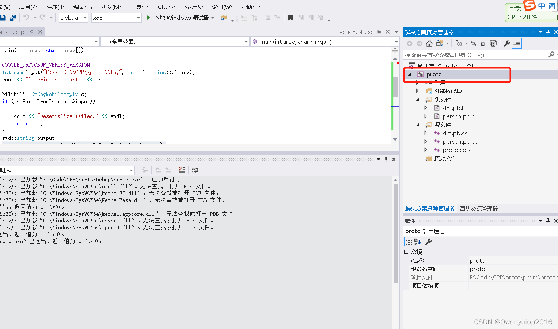Show categorized view in Properties panel
This screenshot has height=329, width=558.
[409, 242]
